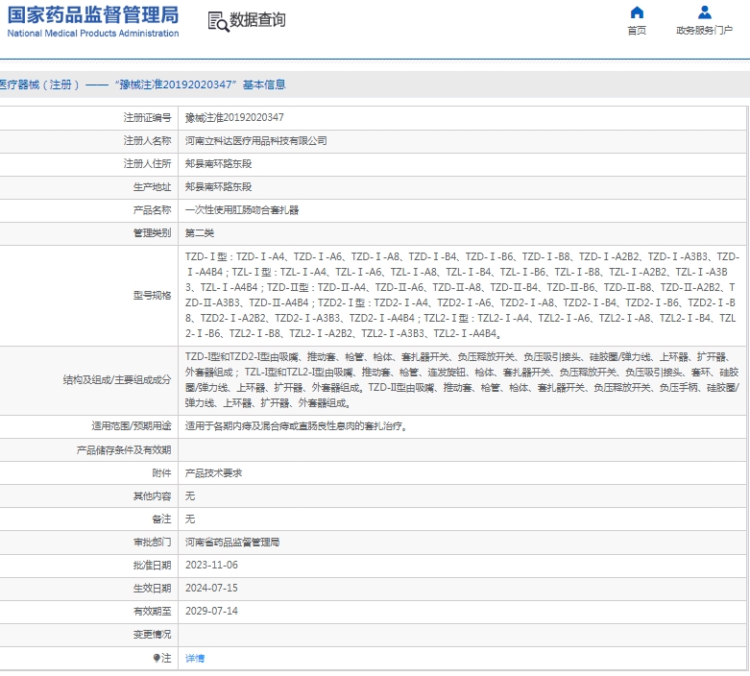Click the 生效日期 row label
750x676 pixels.
click(152, 588)
